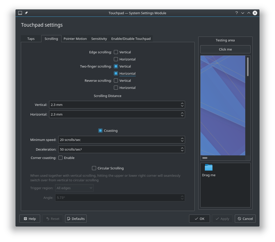Enable Edge scrolling Vertical checkbox
275x242 pixels.
pos(116,52)
